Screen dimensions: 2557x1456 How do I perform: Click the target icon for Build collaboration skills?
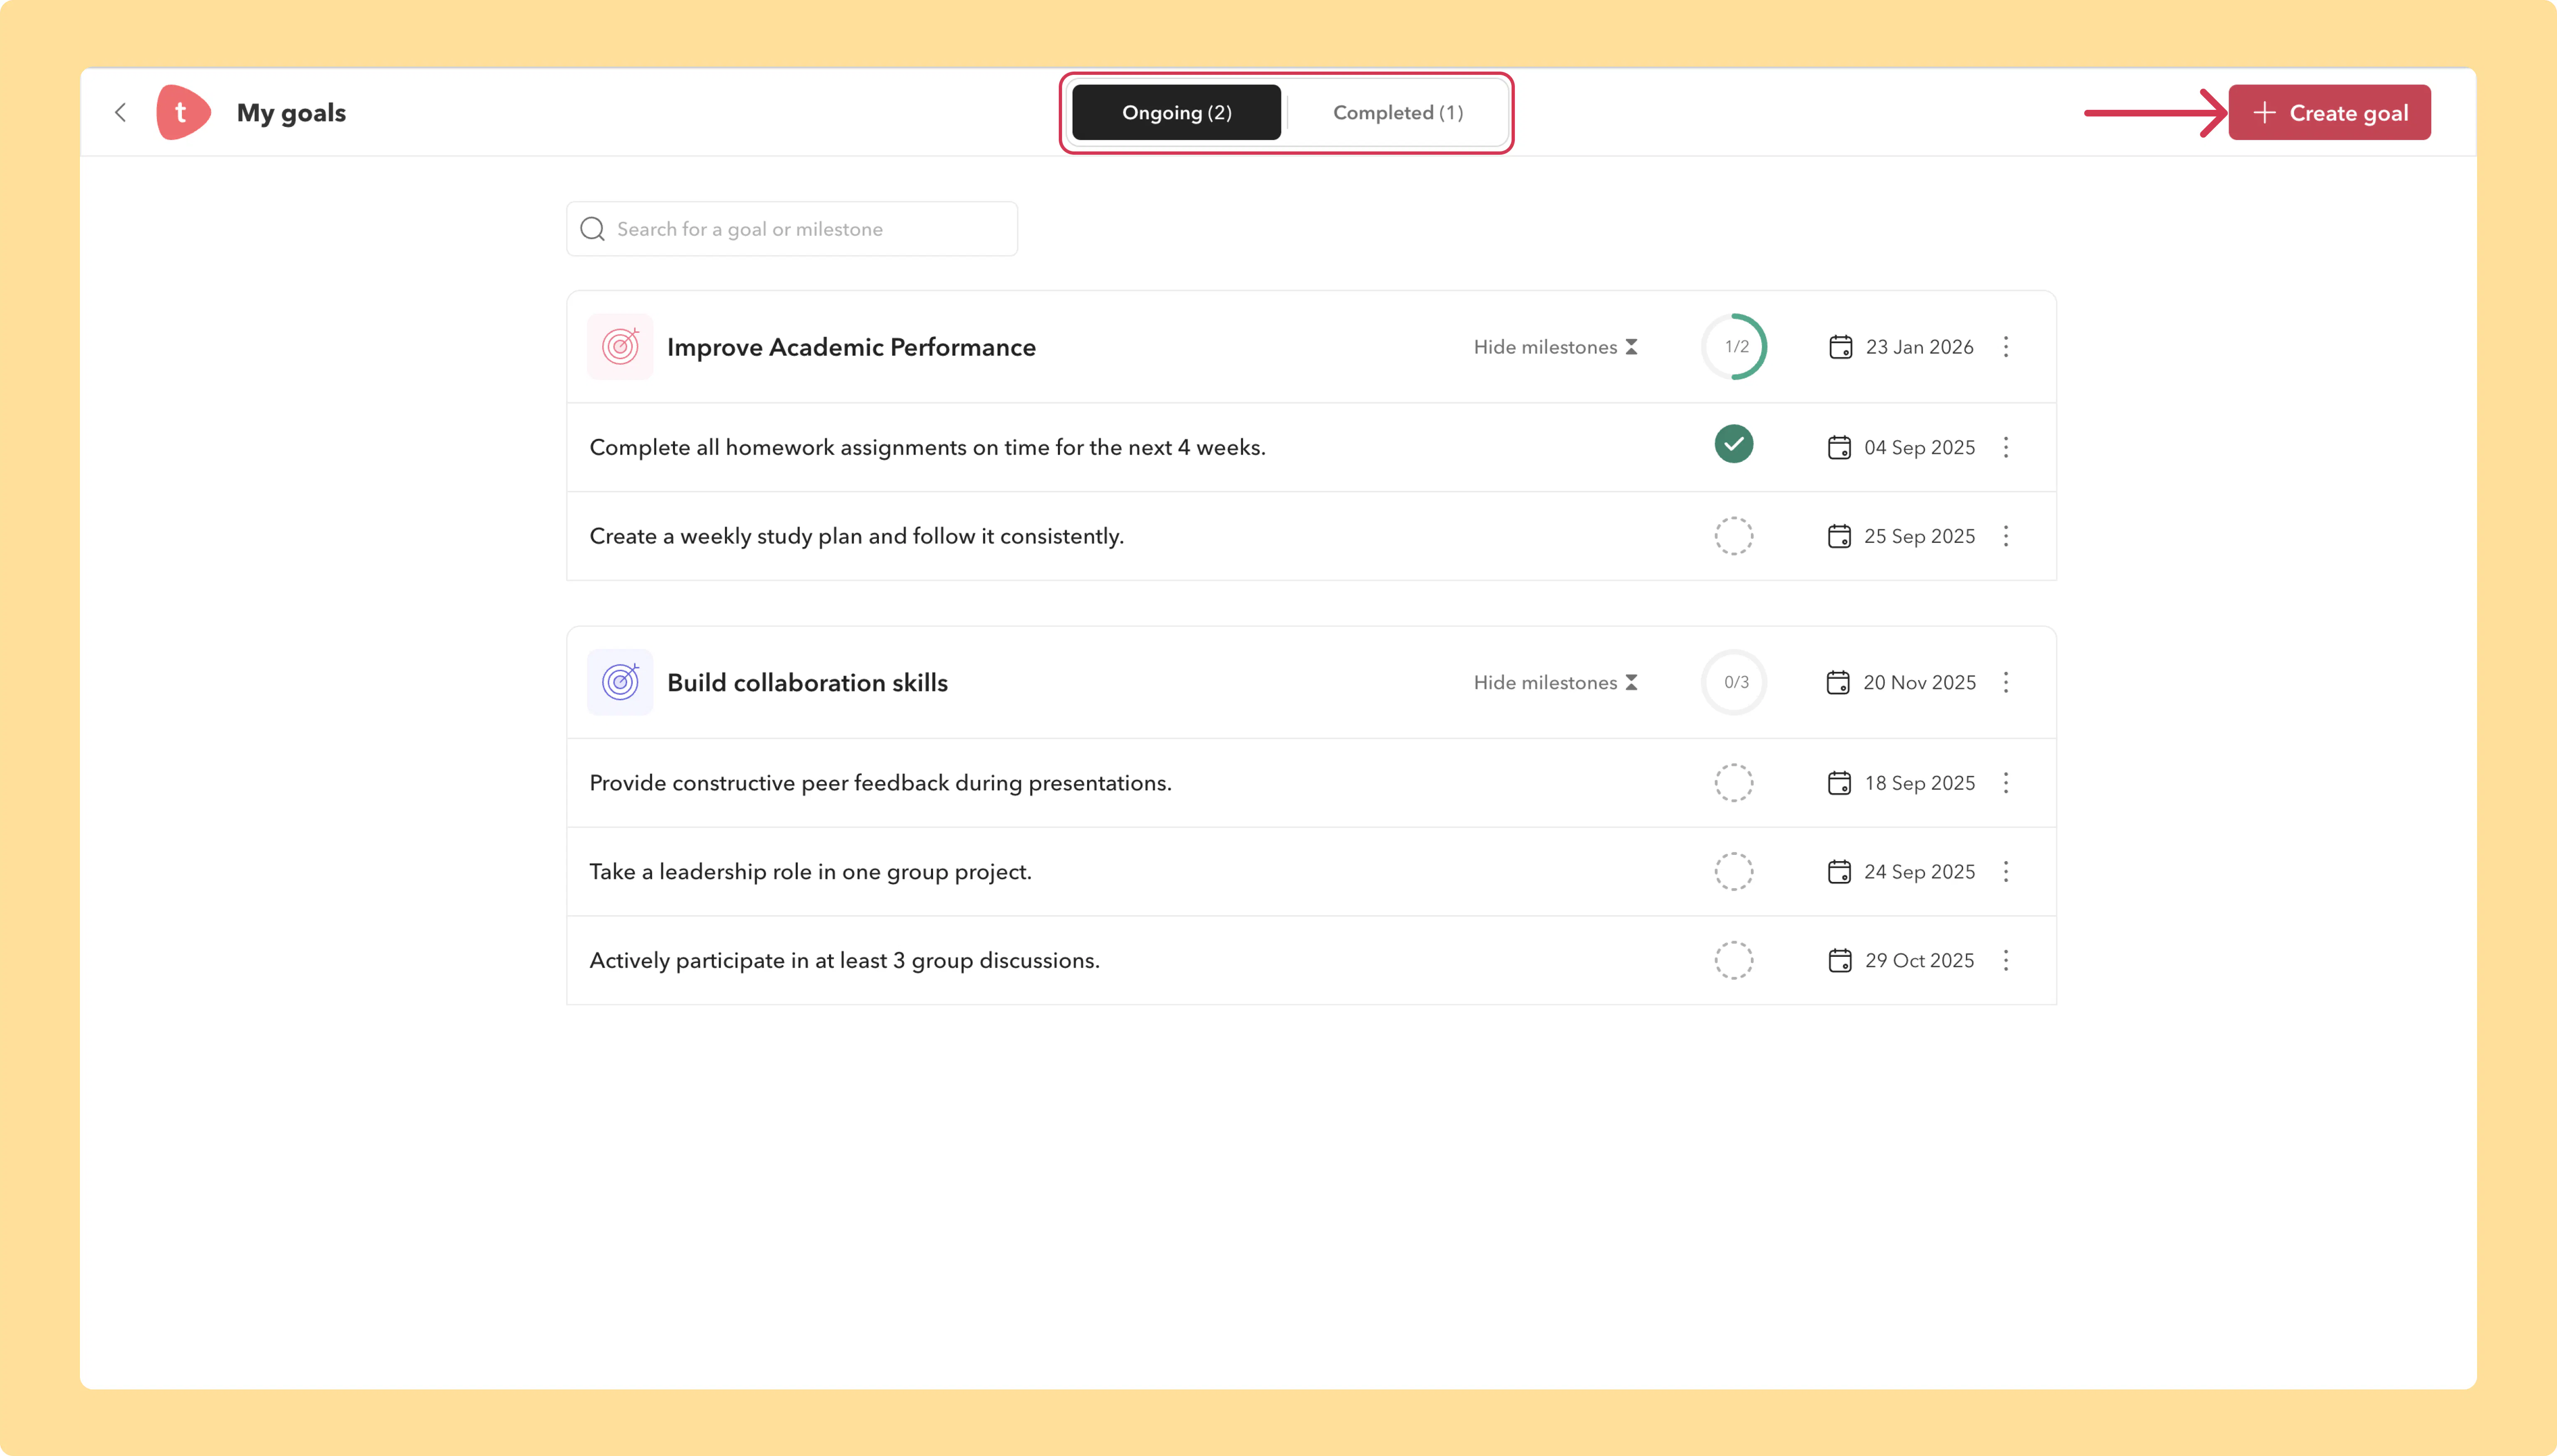coord(620,682)
